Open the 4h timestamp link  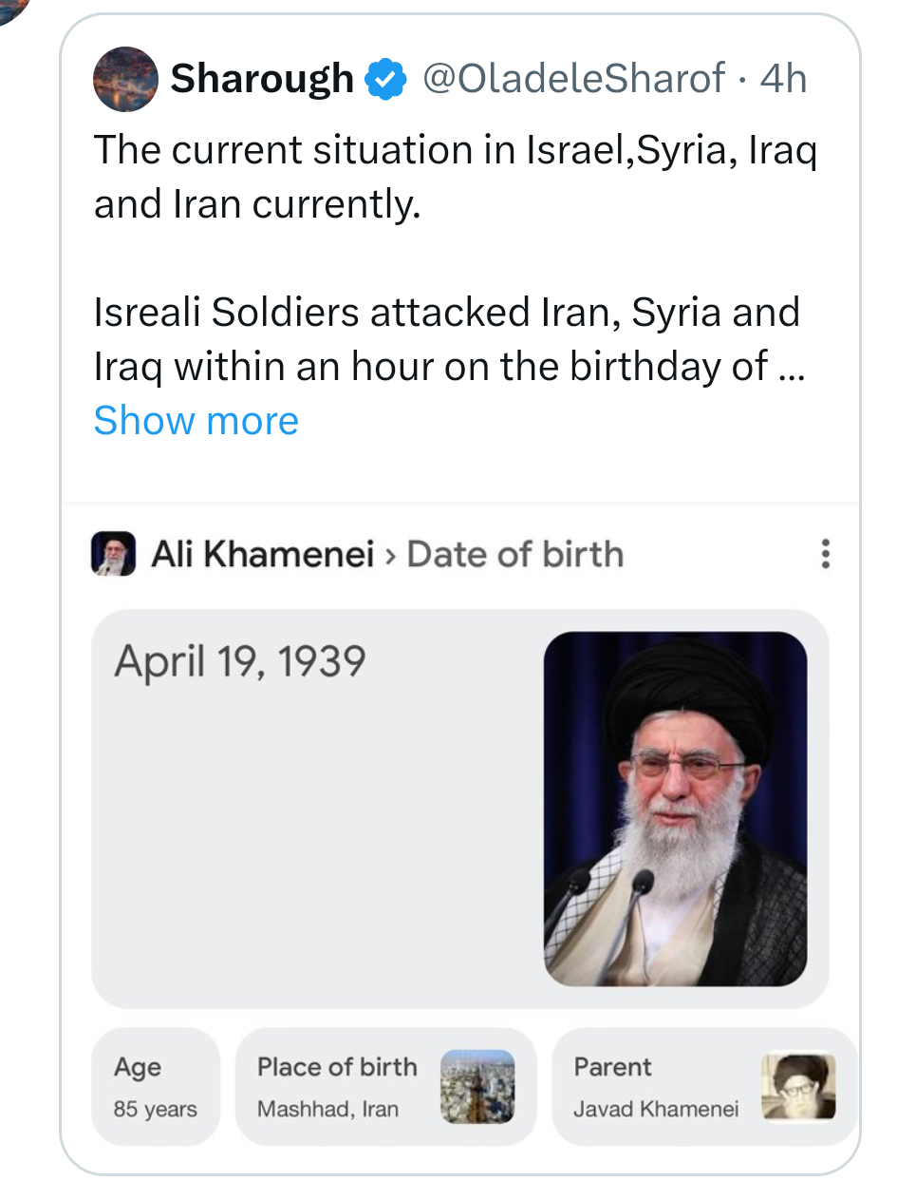(x=783, y=79)
